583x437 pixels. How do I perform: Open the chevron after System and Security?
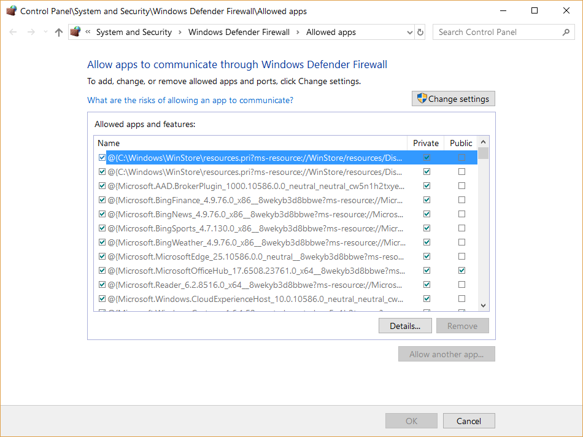point(180,33)
